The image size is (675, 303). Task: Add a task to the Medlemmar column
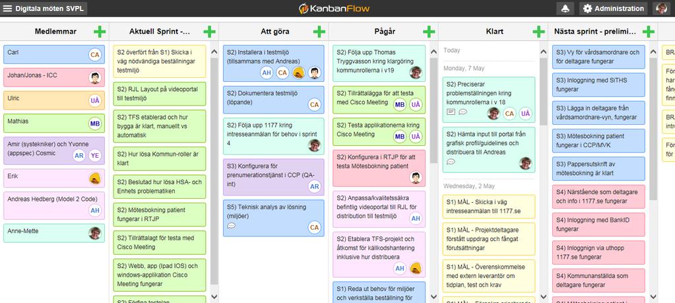[100, 32]
